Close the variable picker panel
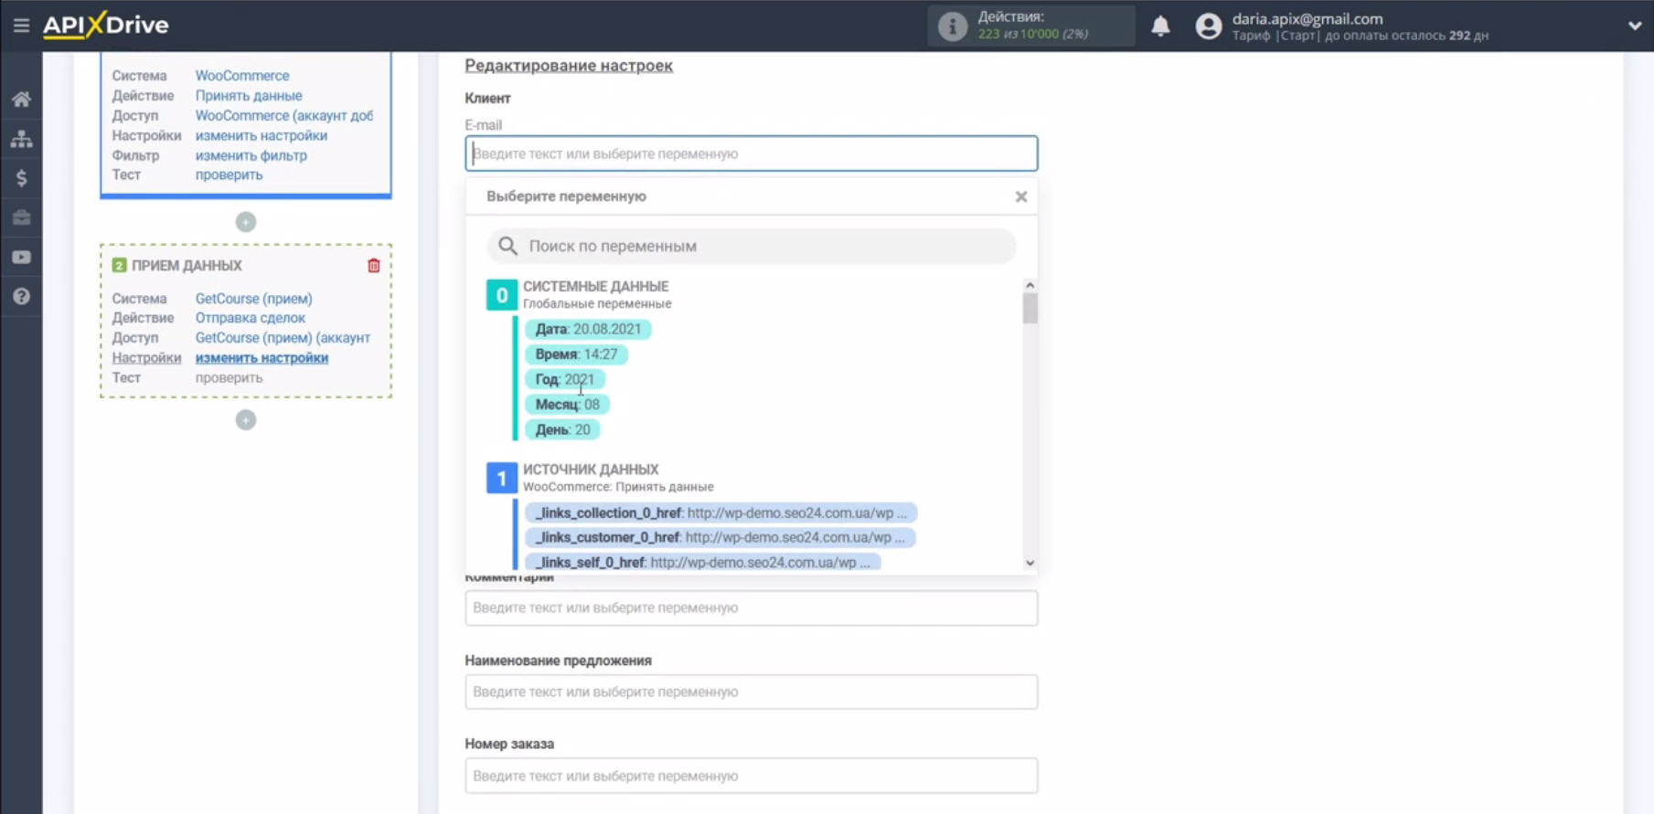 (x=1021, y=196)
